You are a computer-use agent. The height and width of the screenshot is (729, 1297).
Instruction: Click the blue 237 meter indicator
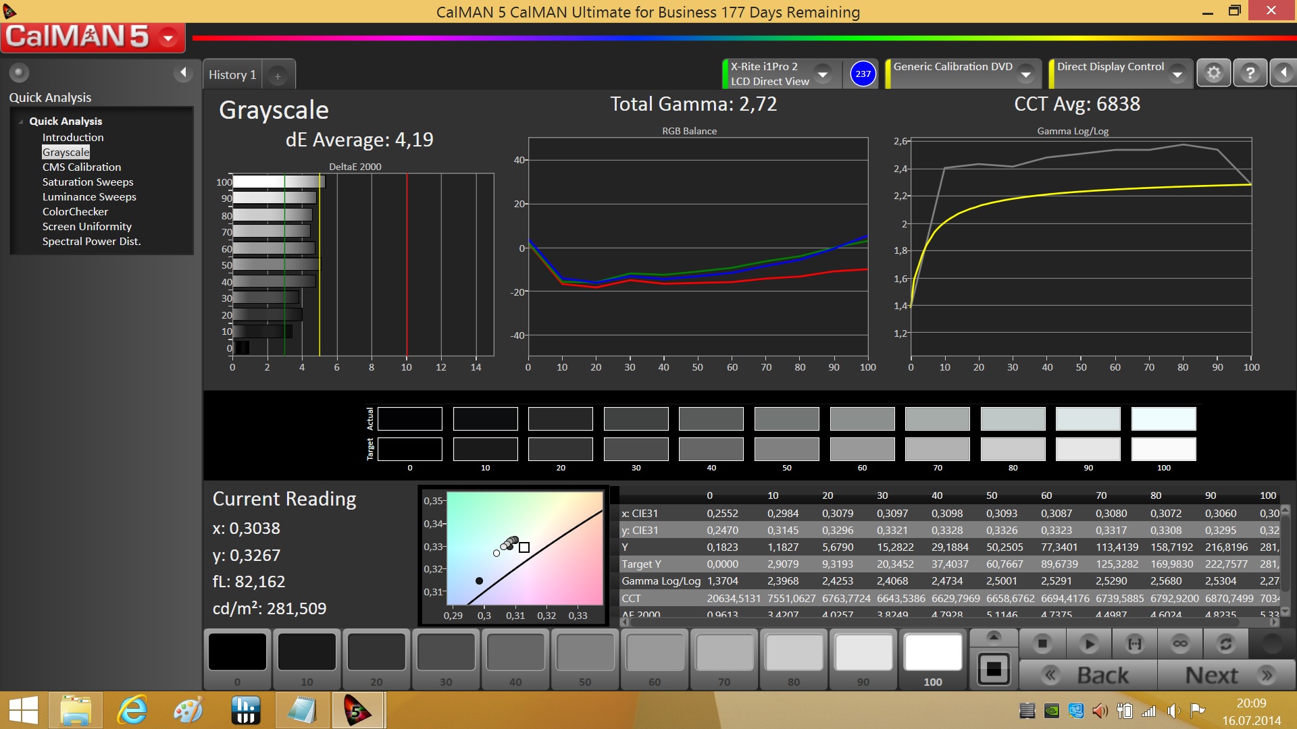tap(863, 74)
